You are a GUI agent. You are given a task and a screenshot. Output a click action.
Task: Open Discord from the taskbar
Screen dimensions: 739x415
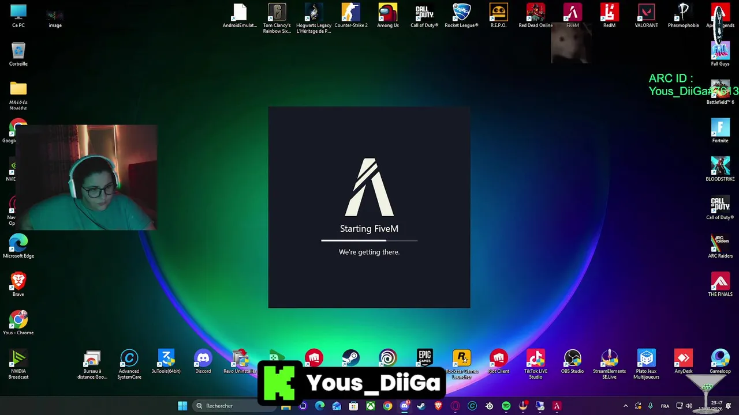click(405, 406)
